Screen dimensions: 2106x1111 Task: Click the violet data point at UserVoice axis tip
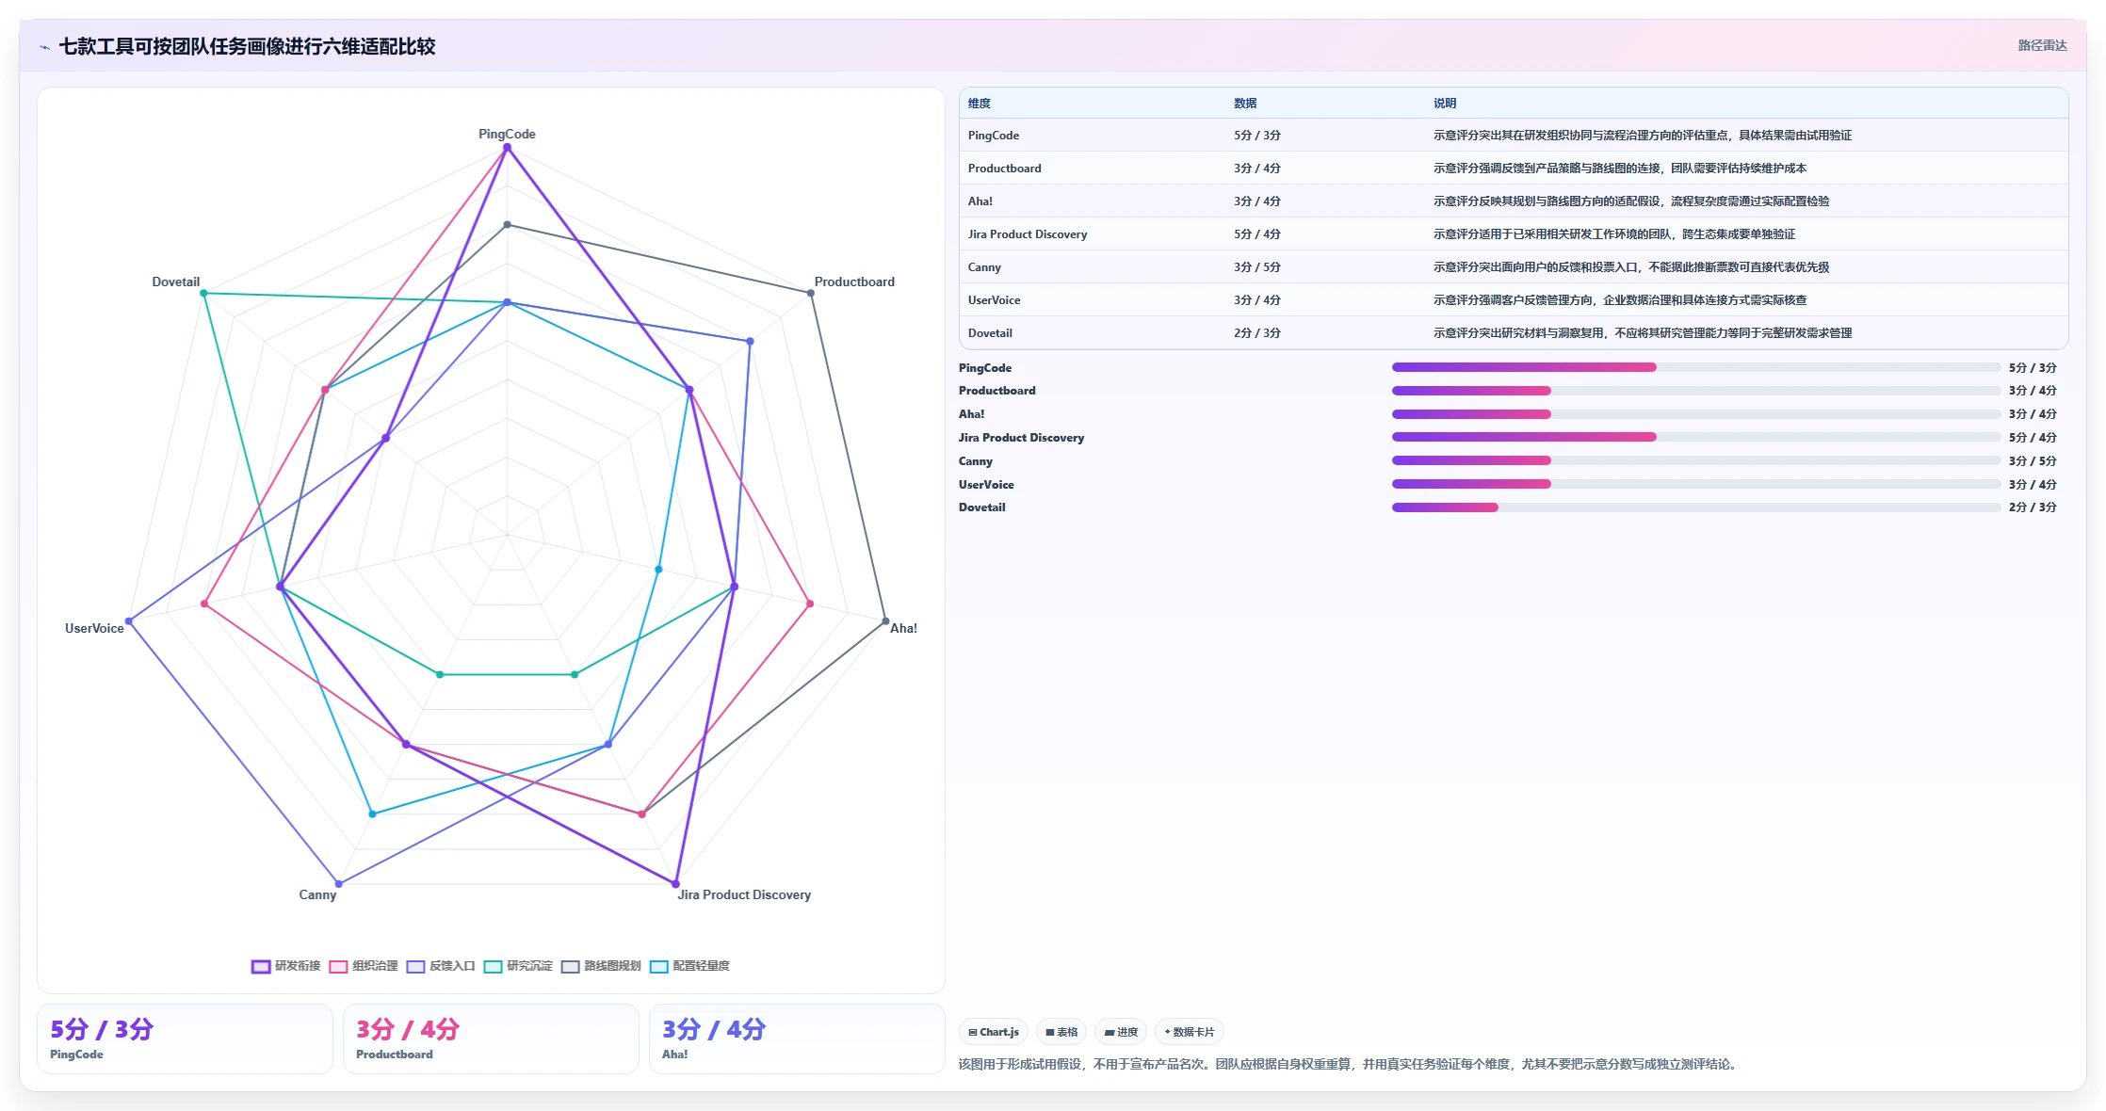pos(129,621)
